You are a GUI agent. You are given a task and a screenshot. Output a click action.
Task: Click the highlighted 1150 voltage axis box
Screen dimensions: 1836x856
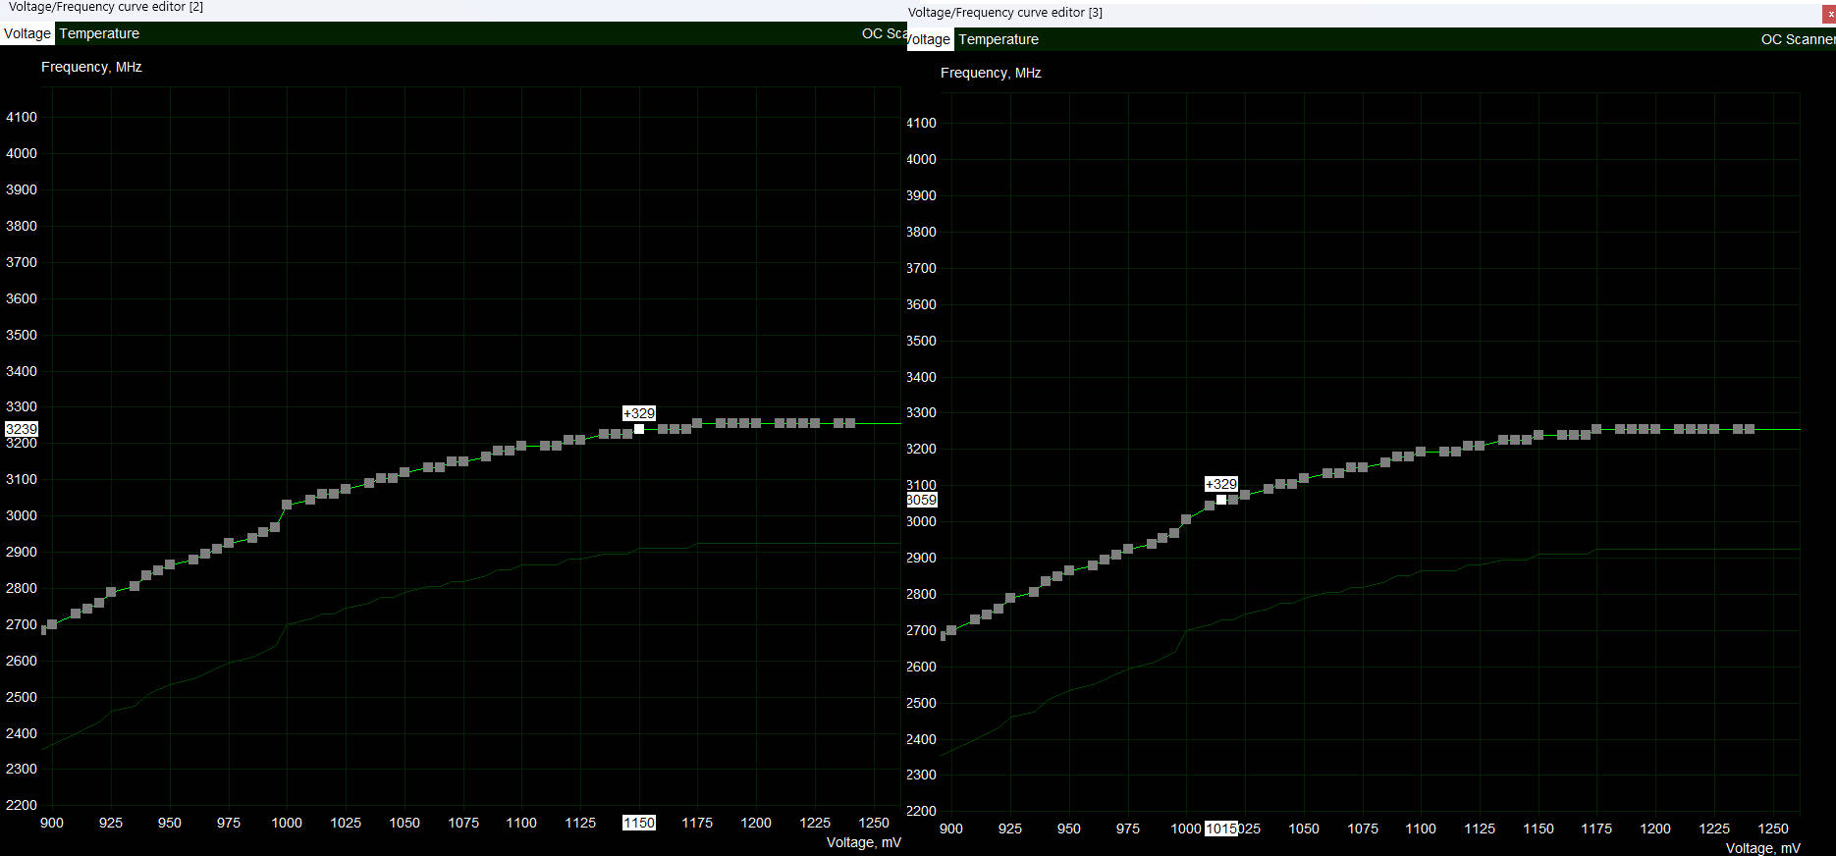(x=638, y=823)
